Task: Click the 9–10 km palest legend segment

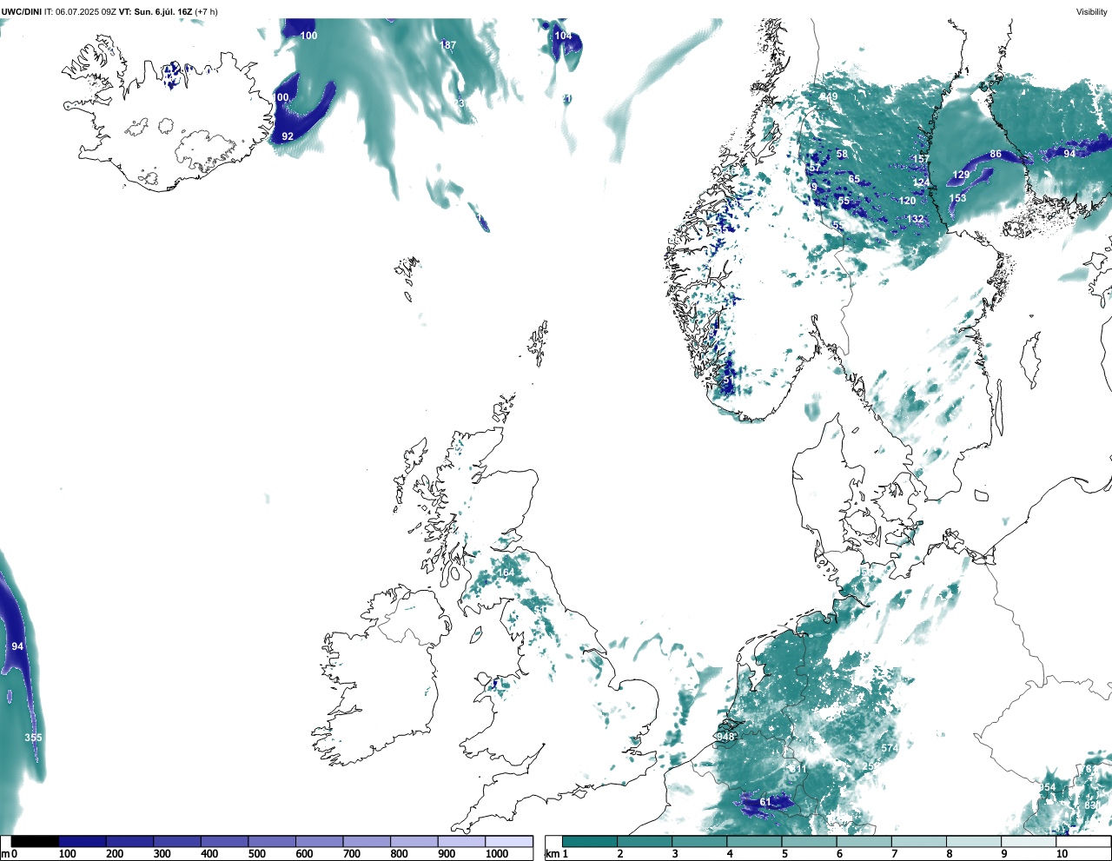Action: tap(1029, 842)
